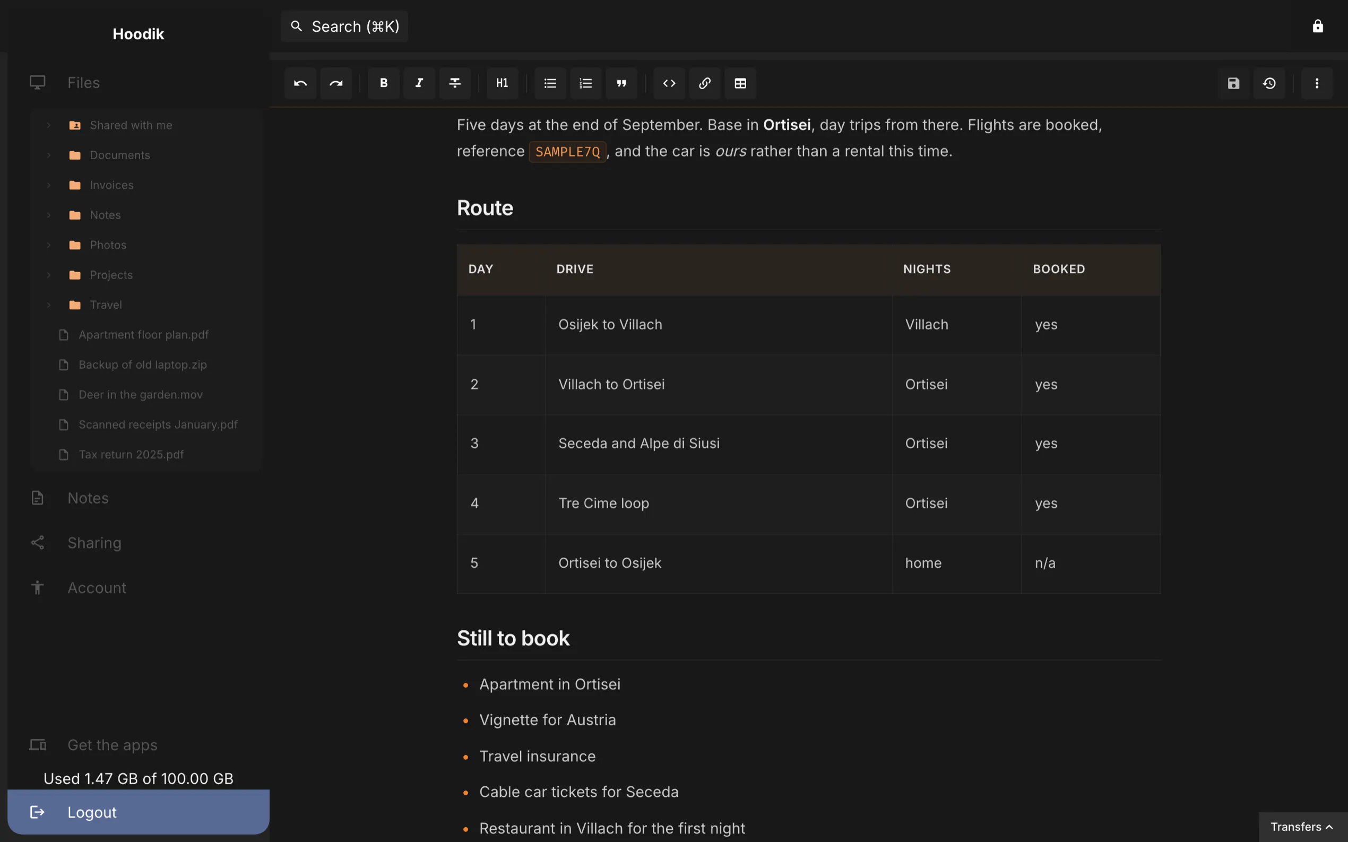Select the Travel folder name
Viewport: 1348px width, 842px height.
(106, 305)
